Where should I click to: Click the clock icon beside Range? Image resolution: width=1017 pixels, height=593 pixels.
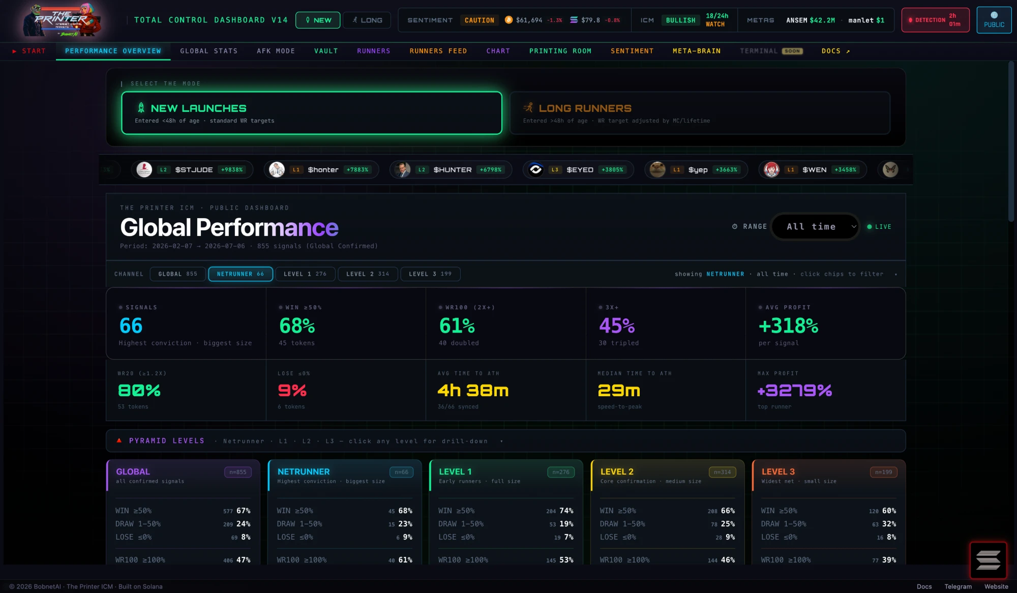735,226
